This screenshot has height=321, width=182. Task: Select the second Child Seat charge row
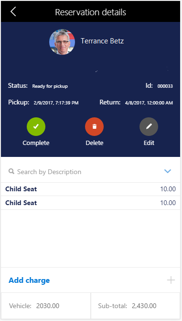click(x=91, y=203)
